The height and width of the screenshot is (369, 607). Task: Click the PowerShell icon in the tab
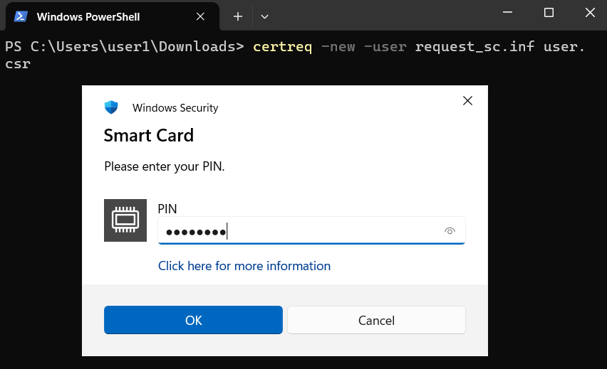(x=21, y=16)
